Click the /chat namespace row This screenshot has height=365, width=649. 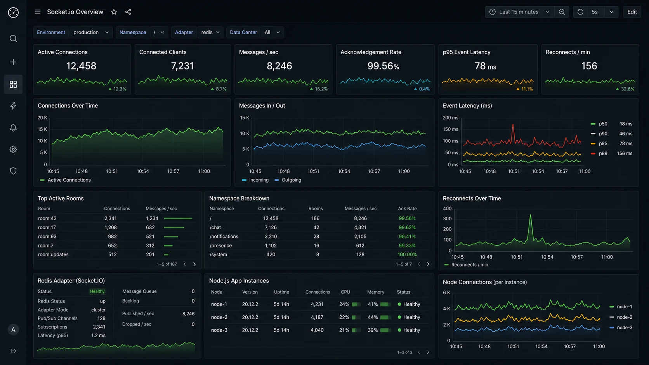click(319, 227)
